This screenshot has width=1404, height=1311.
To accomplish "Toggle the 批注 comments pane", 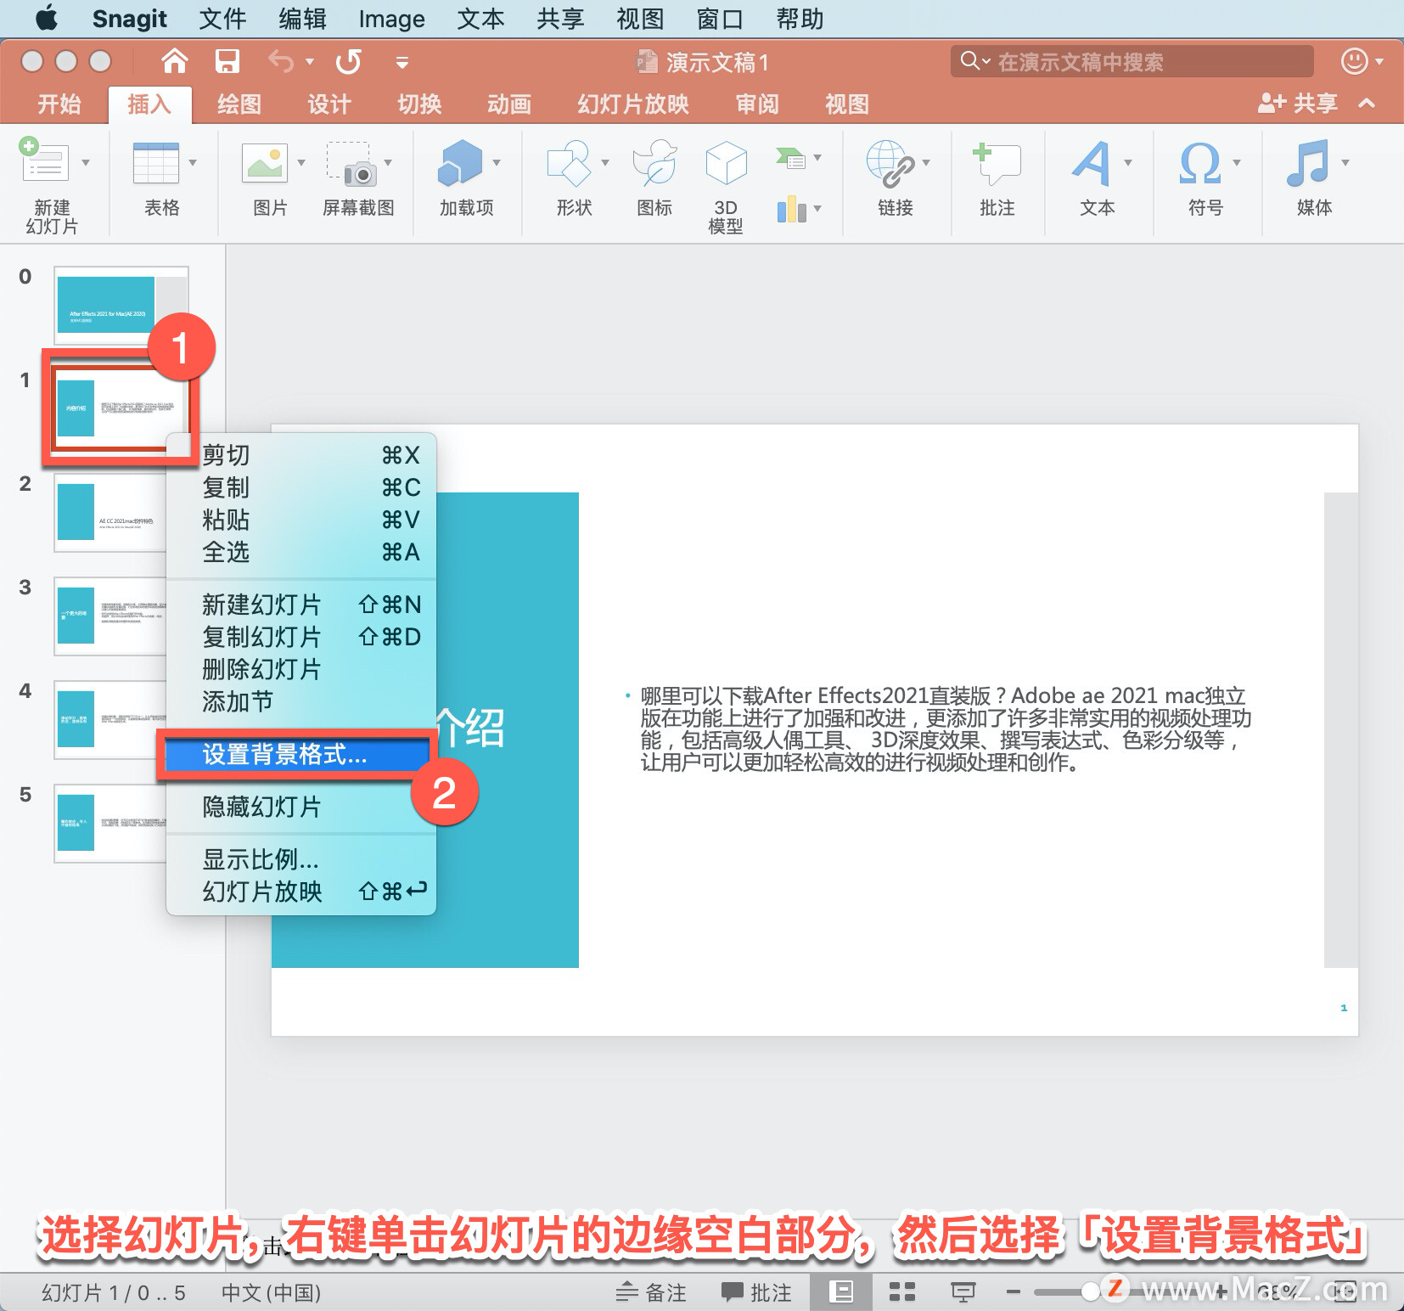I will [x=756, y=1292].
